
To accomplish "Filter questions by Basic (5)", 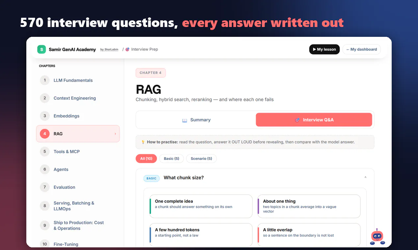I will pos(171,159).
